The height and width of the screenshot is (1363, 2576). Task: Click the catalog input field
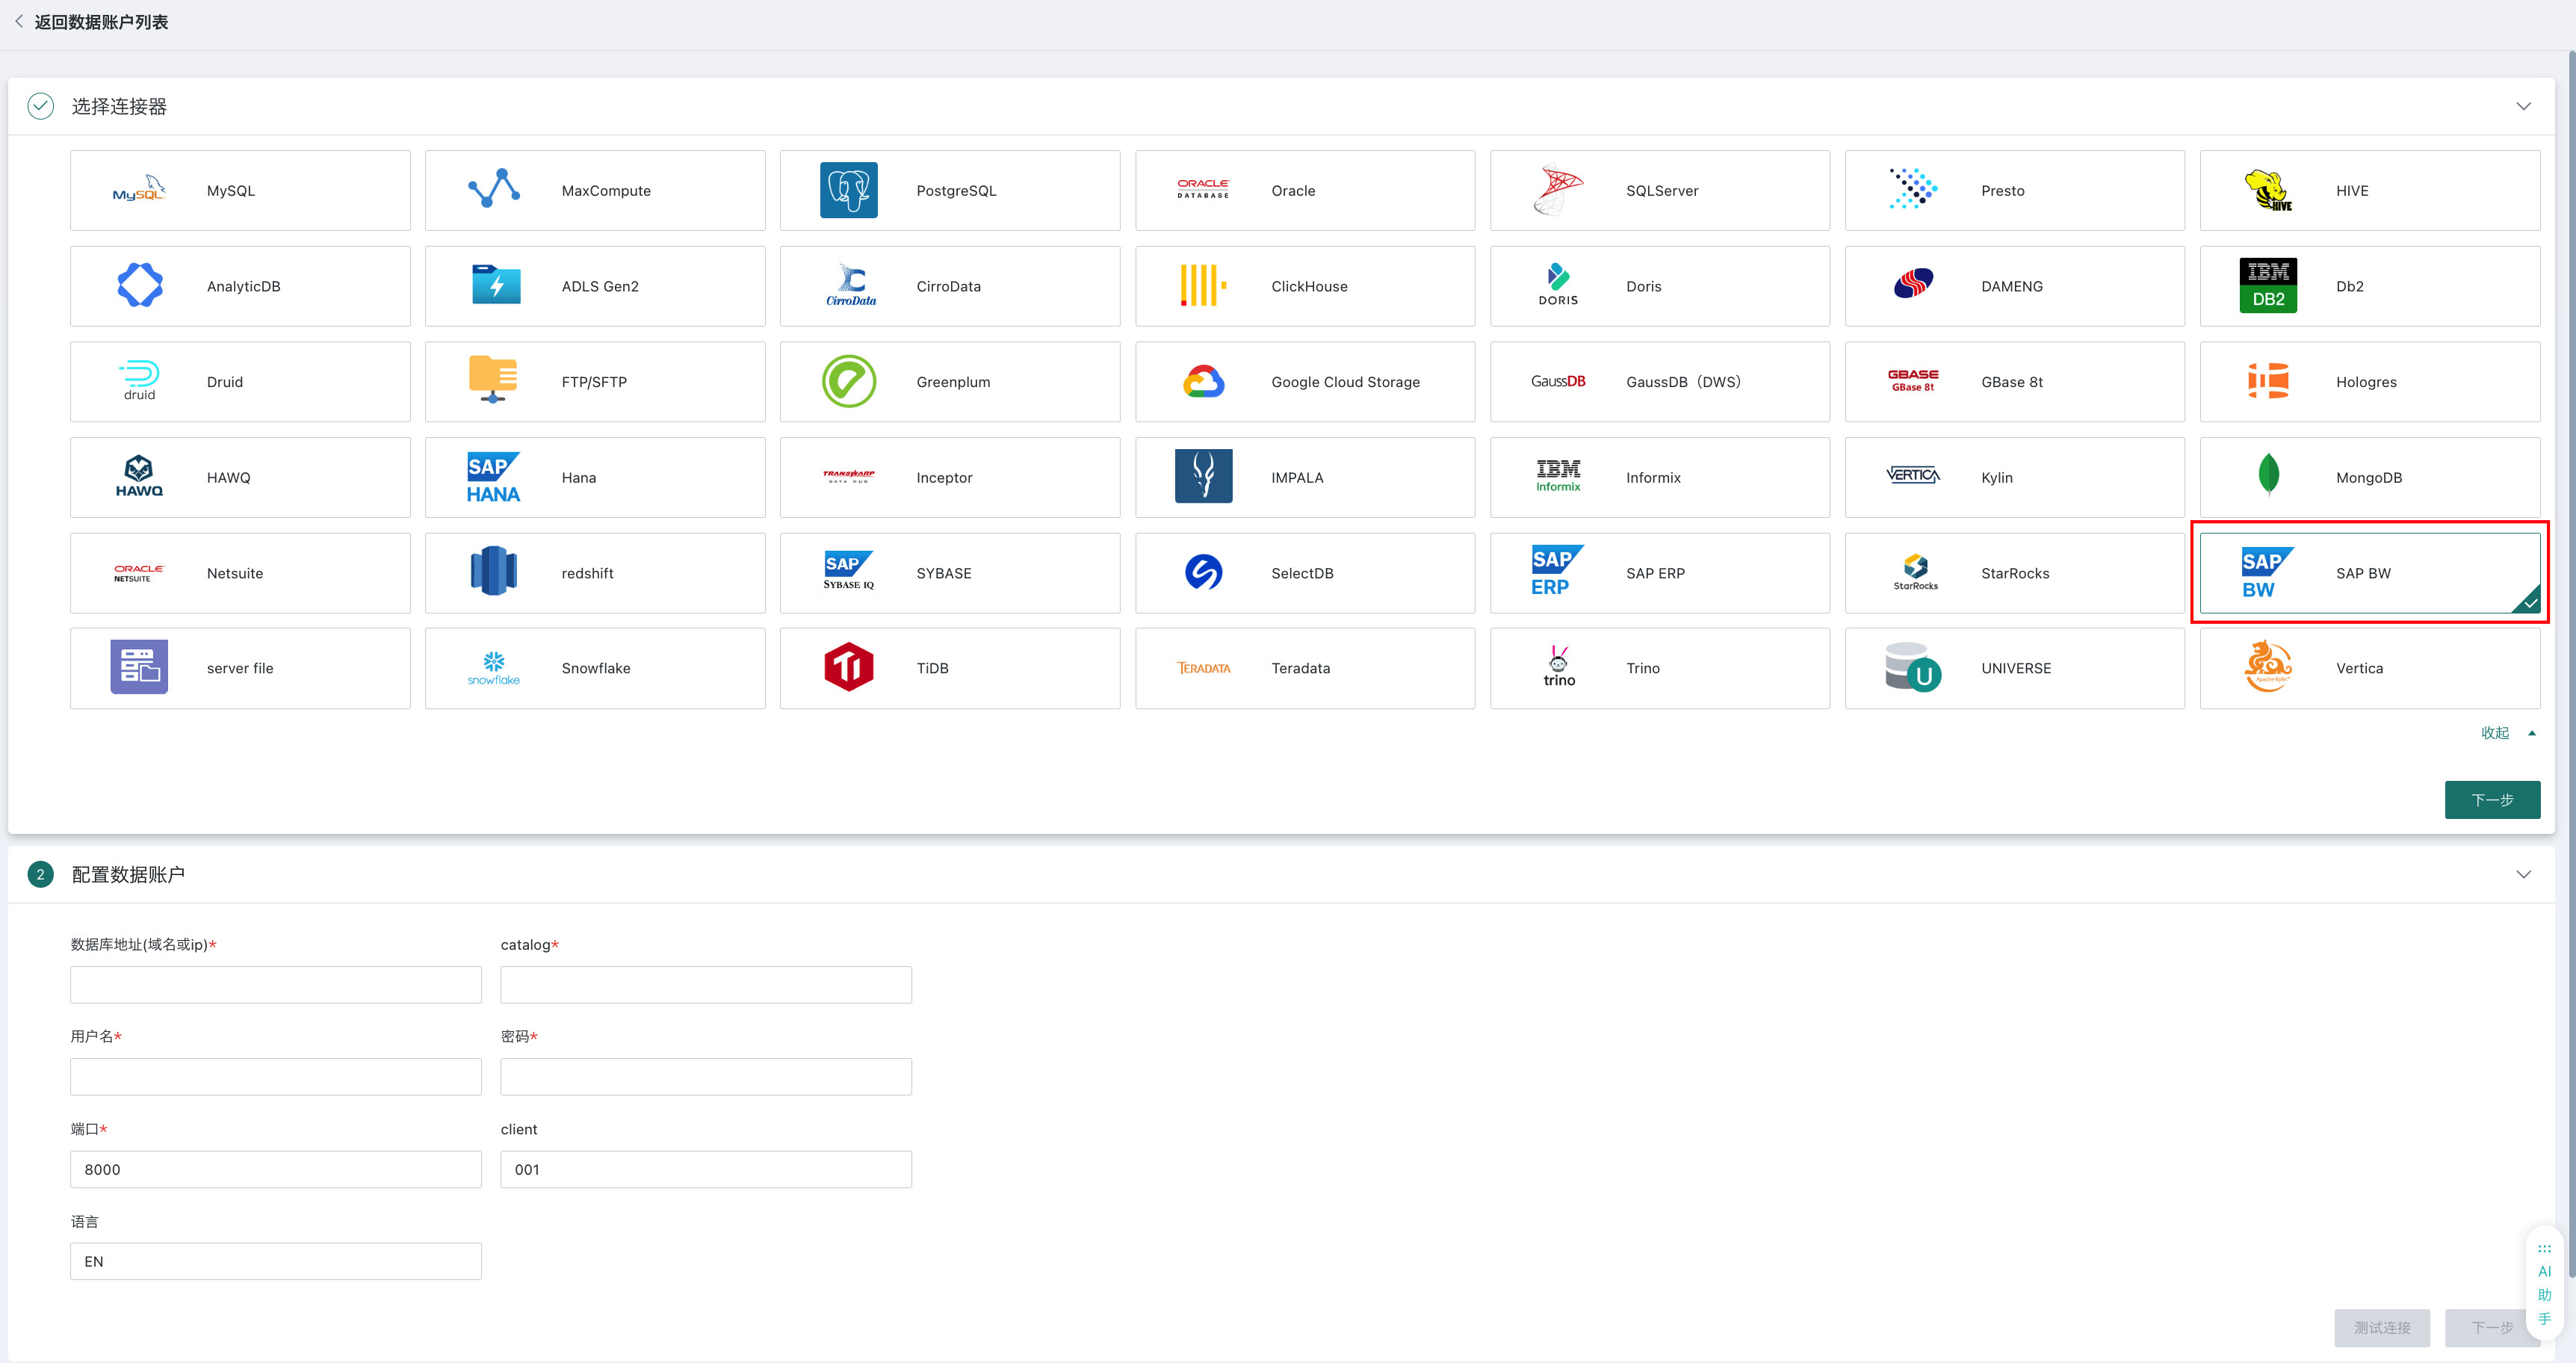706,985
